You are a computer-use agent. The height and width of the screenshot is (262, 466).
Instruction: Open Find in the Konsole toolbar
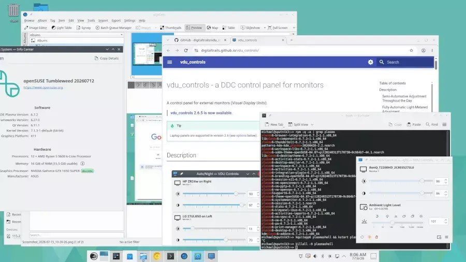432,124
